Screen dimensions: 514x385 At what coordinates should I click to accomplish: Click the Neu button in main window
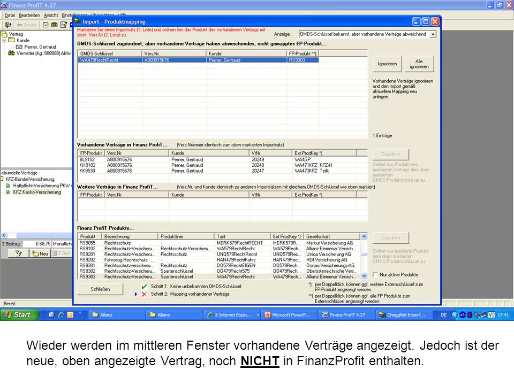tap(40, 253)
